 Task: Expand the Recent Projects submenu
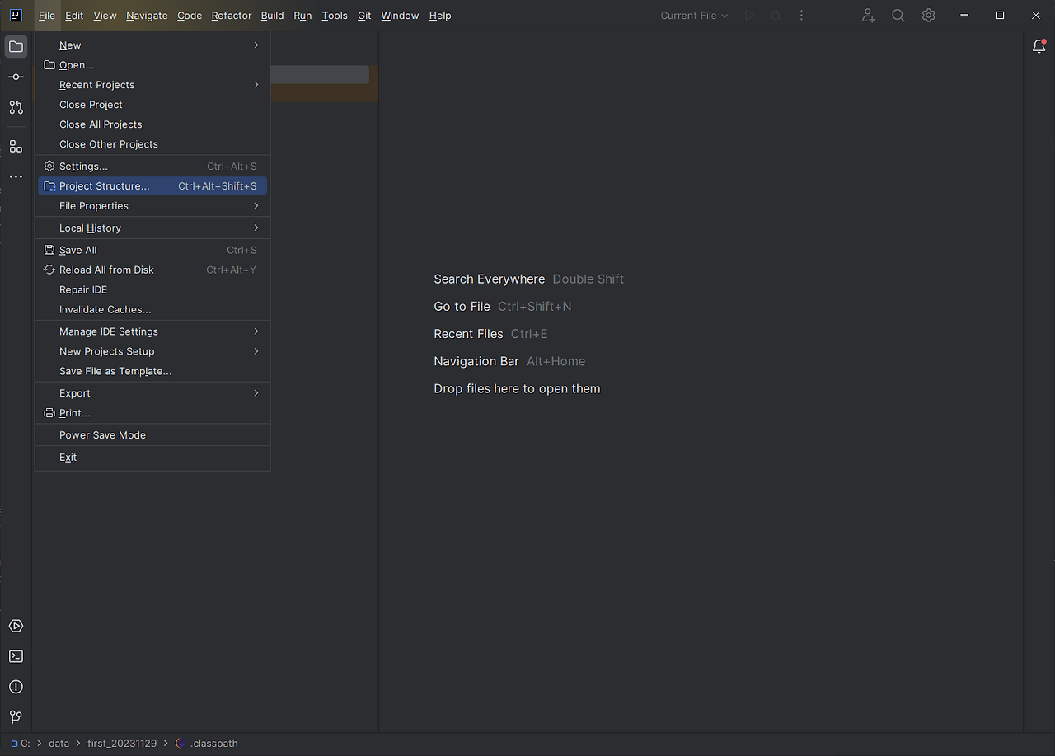point(96,84)
